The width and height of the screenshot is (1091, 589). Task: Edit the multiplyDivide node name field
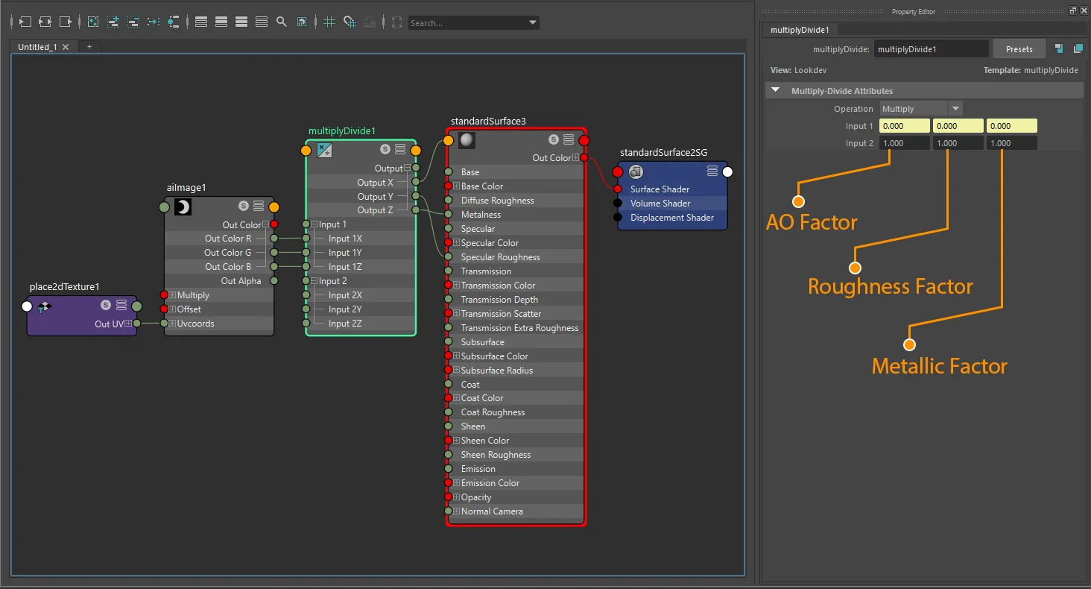(932, 49)
